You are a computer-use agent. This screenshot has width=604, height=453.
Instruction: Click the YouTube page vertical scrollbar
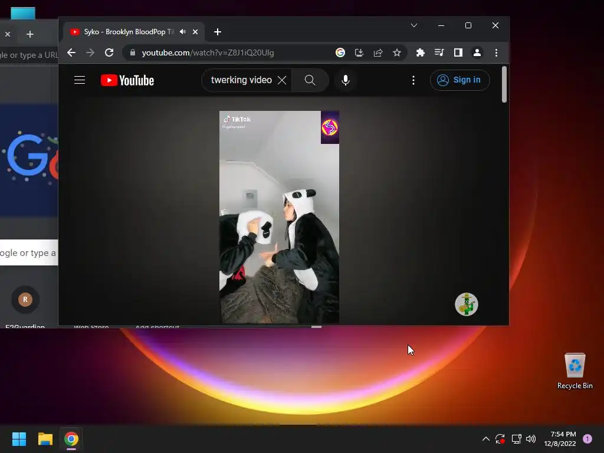504,84
